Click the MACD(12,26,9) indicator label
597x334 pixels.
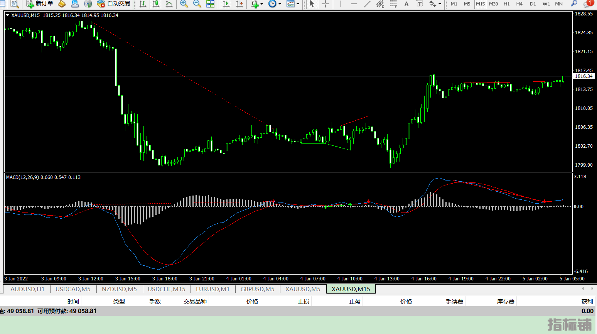[22, 177]
